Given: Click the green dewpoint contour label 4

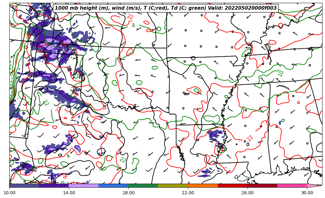Looking at the screenshot, I should (133, 25).
